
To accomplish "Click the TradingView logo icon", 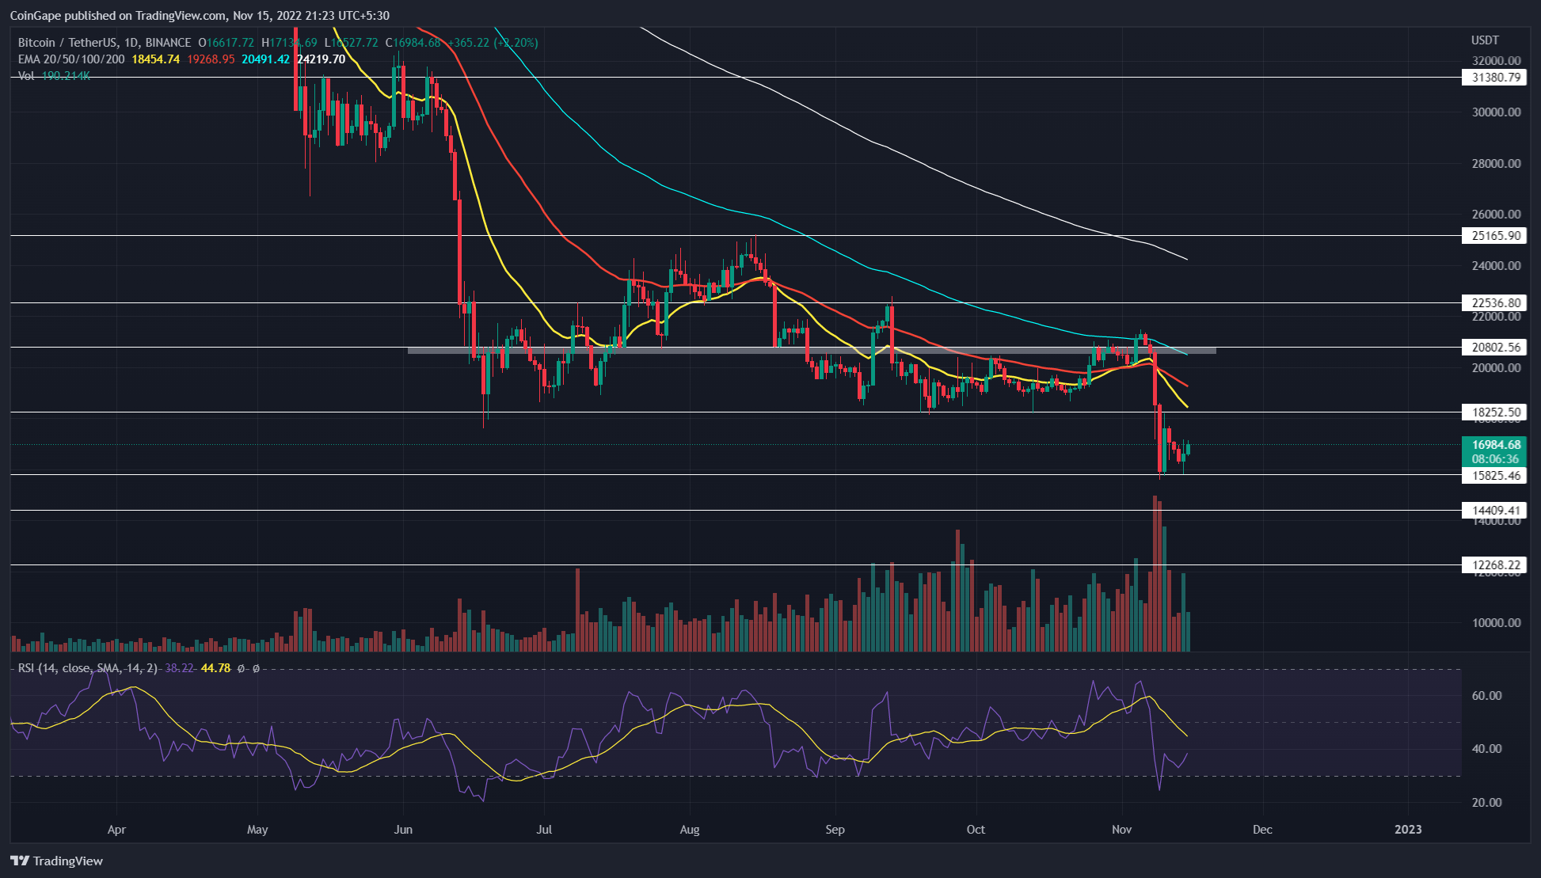I will click(x=20, y=861).
